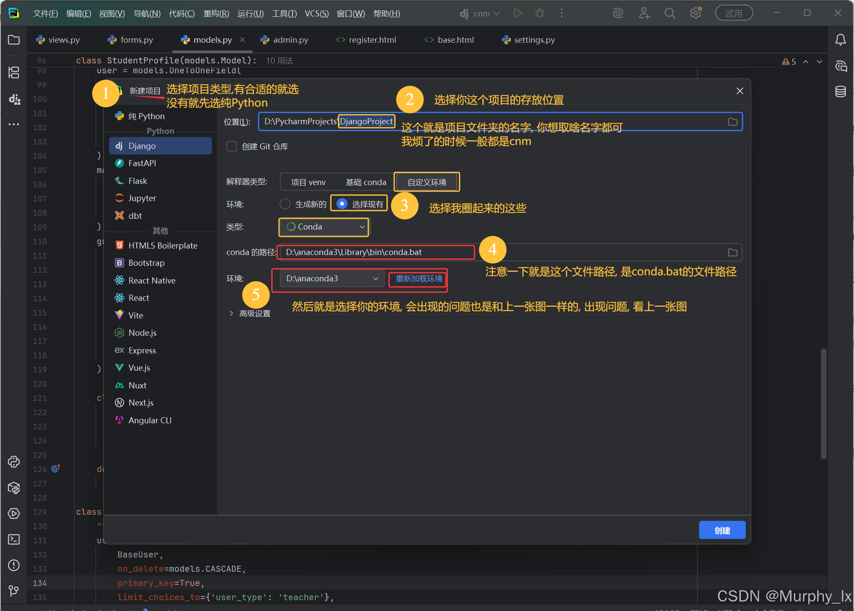Open the Structure tool window icon
The width and height of the screenshot is (854, 611).
[14, 72]
